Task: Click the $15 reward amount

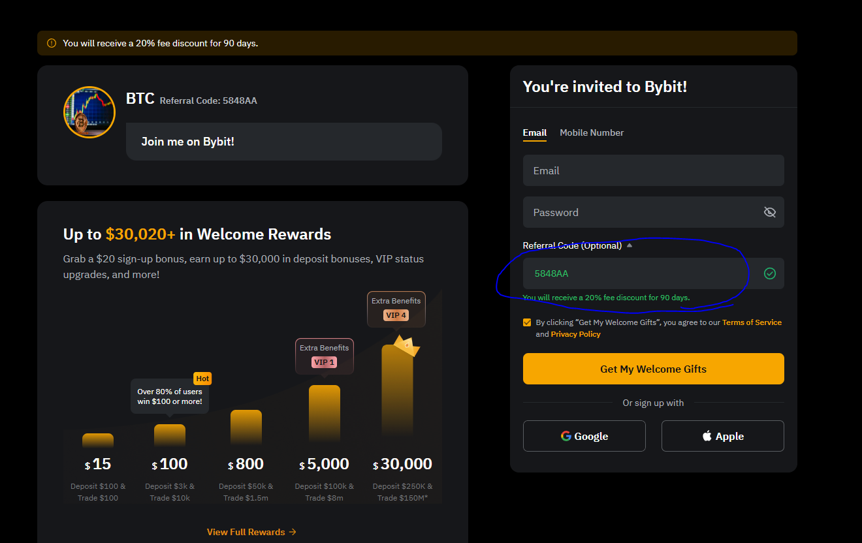Action: click(98, 464)
